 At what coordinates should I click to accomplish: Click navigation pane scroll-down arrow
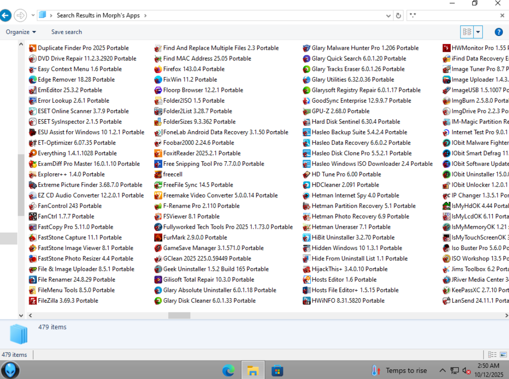[x=21, y=315]
